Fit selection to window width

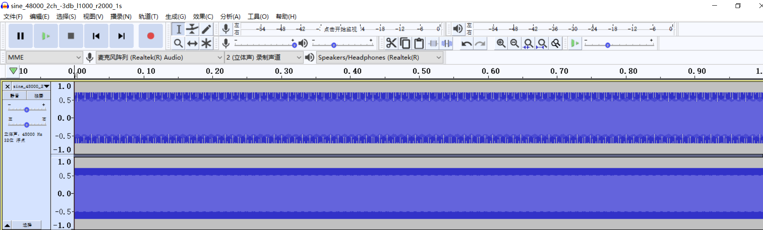click(528, 43)
